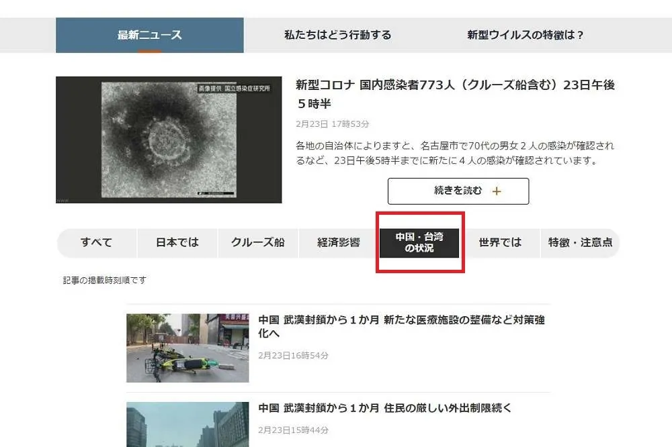Screen dimensions: 672x447
Task: Open article 住民の厳しい外出制限続く
Action: point(385,408)
